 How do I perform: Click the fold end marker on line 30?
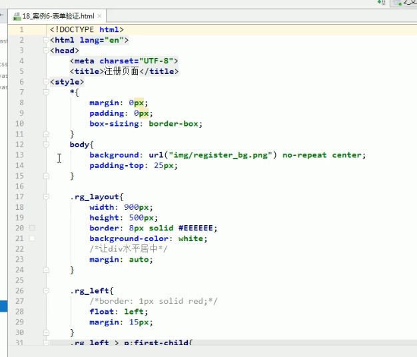pos(46,332)
